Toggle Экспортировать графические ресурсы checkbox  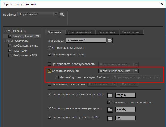pyautogui.click(x=49, y=94)
